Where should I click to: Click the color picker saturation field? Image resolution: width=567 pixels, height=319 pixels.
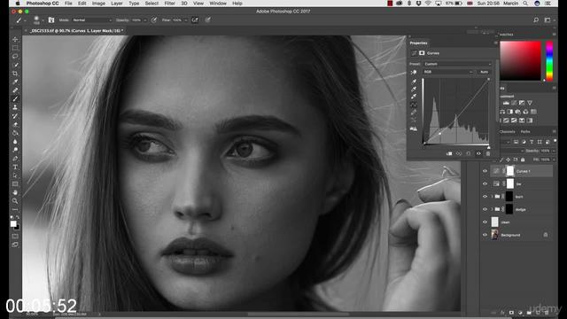tap(520, 61)
